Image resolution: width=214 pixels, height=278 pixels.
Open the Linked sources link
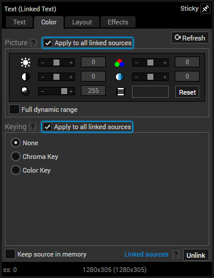(x=146, y=254)
